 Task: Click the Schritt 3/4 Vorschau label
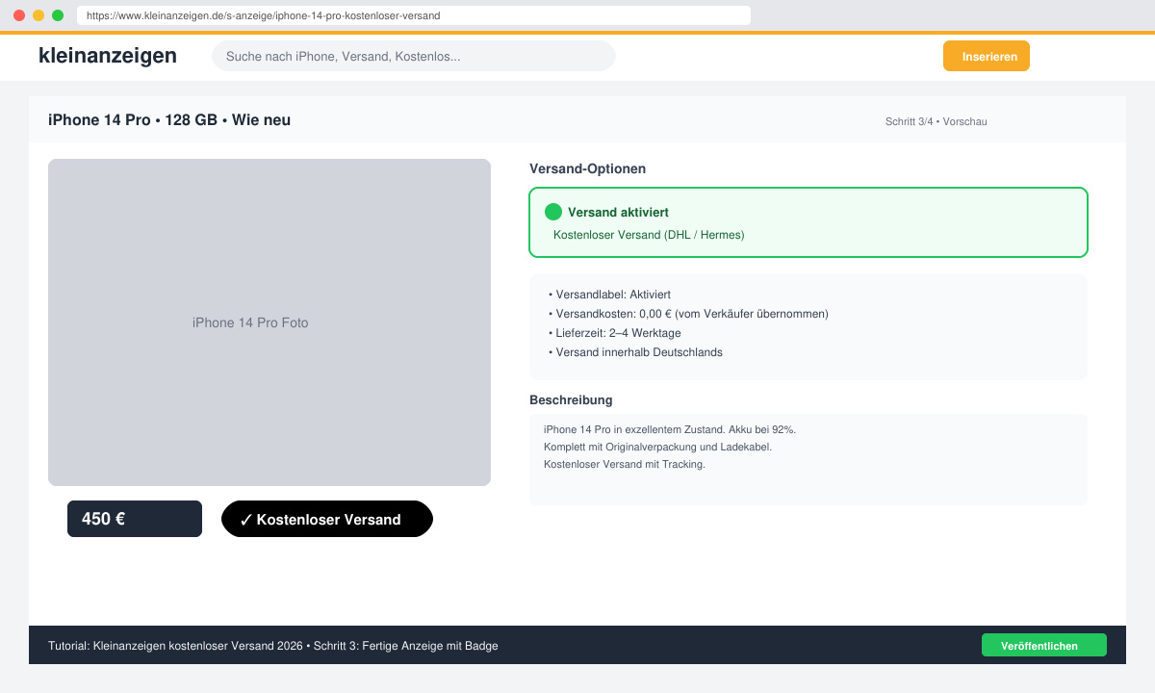coord(937,121)
